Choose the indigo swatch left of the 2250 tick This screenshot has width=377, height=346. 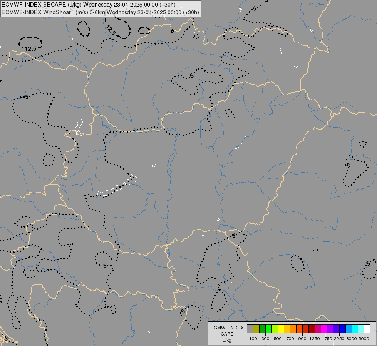coord(336,329)
